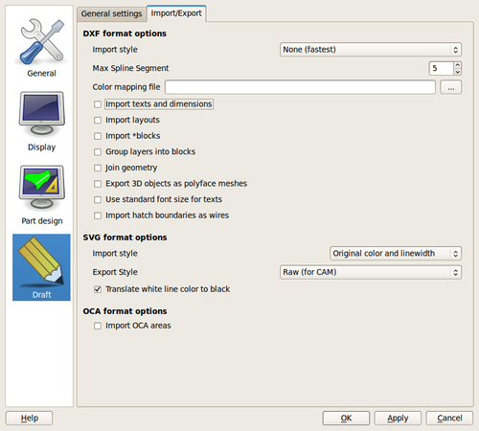Switch to General settings tab
Viewport: 479px width, 431px height.
click(111, 14)
